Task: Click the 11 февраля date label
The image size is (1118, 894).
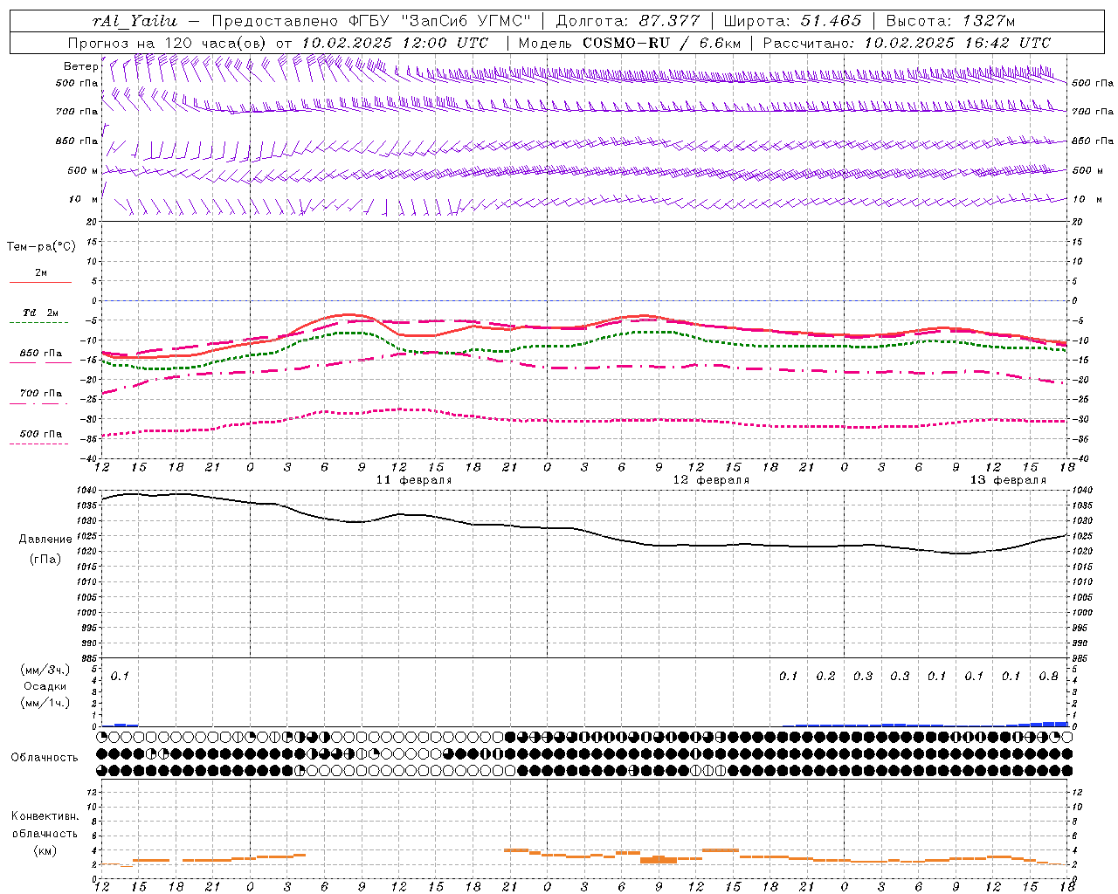Action: click(414, 480)
